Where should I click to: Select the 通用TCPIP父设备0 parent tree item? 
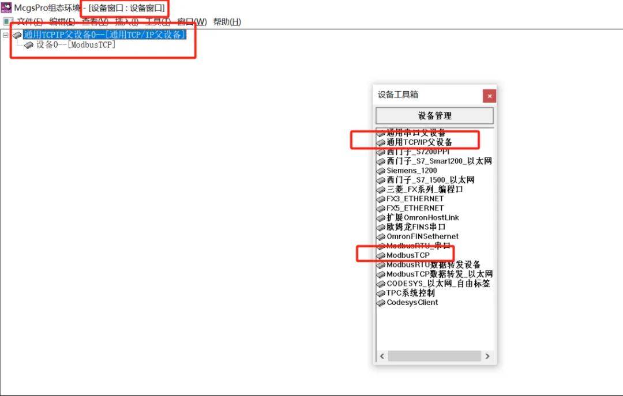pos(104,35)
